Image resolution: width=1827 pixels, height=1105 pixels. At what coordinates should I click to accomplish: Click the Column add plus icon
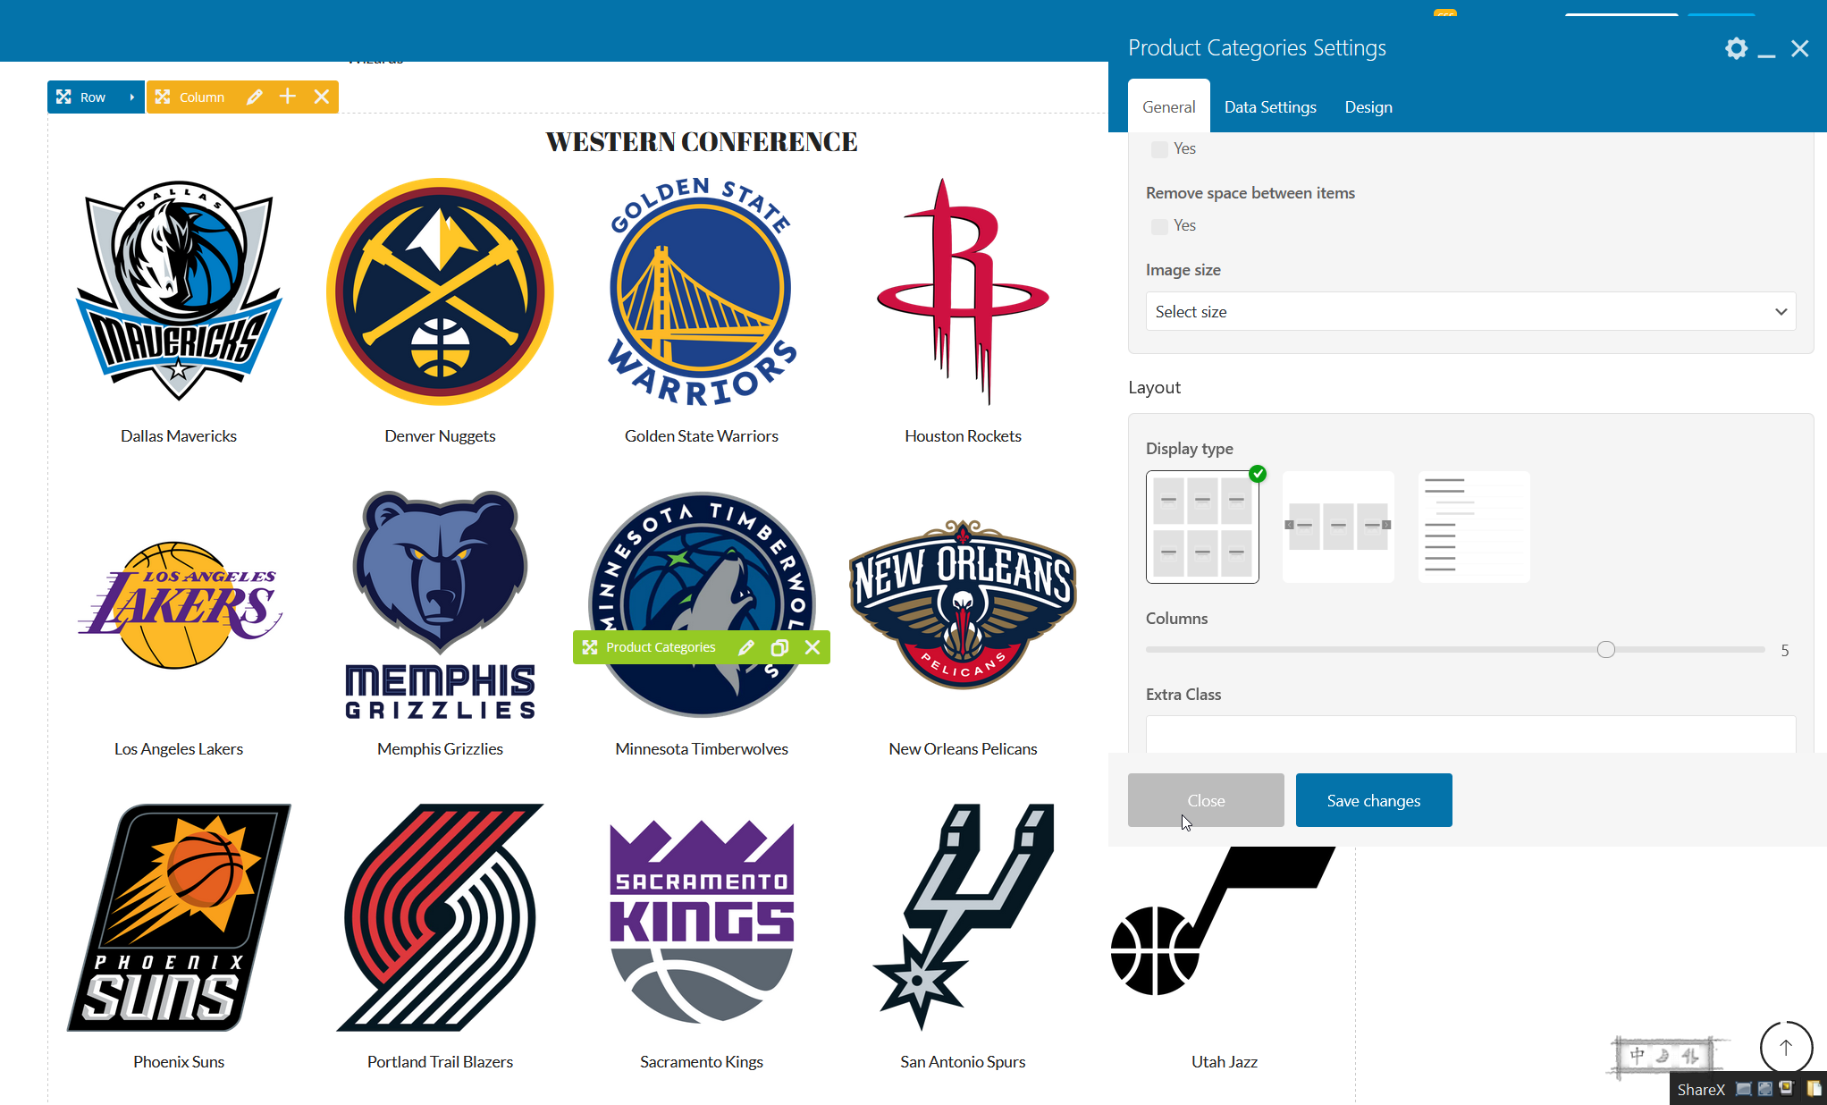pos(288,97)
